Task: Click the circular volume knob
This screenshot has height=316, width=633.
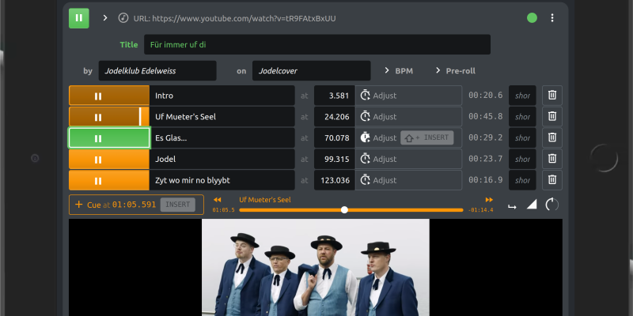Action: pyautogui.click(x=552, y=205)
